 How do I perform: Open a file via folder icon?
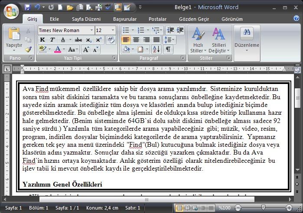coord(69,8)
